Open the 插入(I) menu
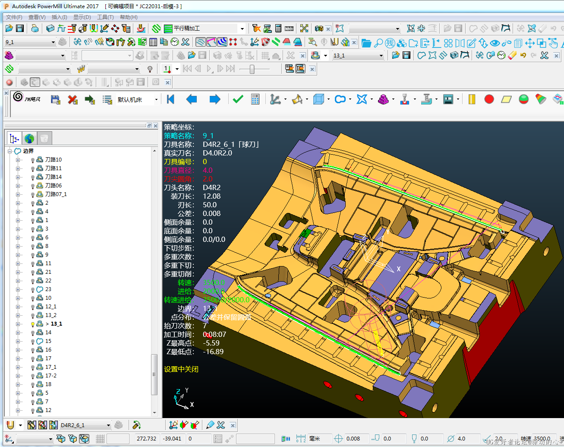The width and height of the screenshot is (564, 447). [59, 17]
